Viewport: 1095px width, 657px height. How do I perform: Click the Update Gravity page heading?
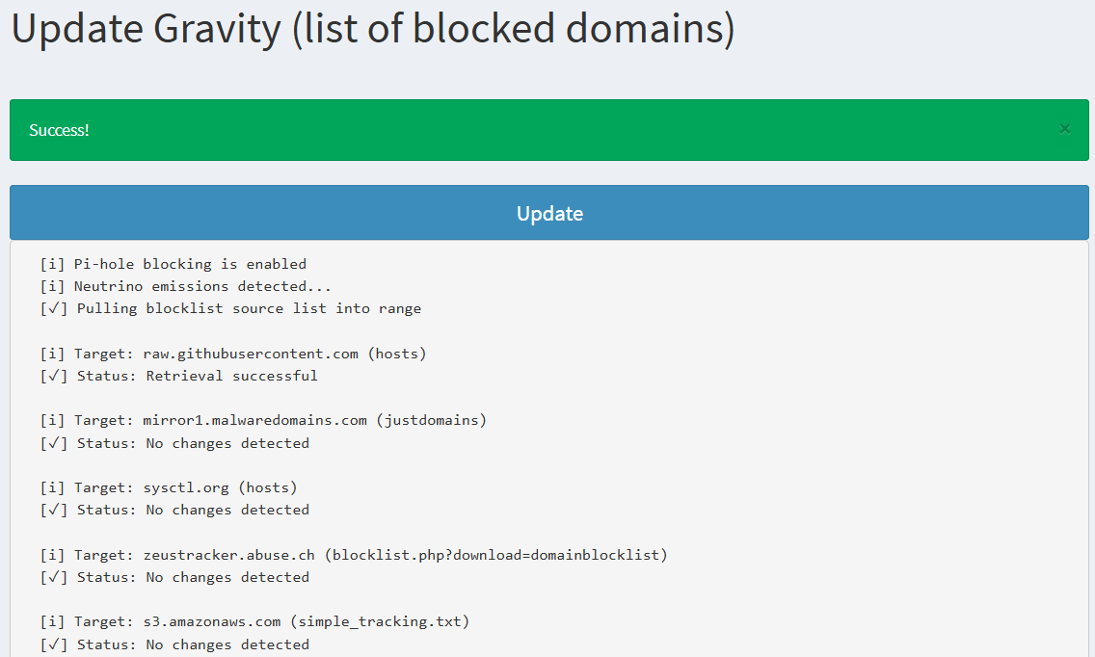coord(373,29)
